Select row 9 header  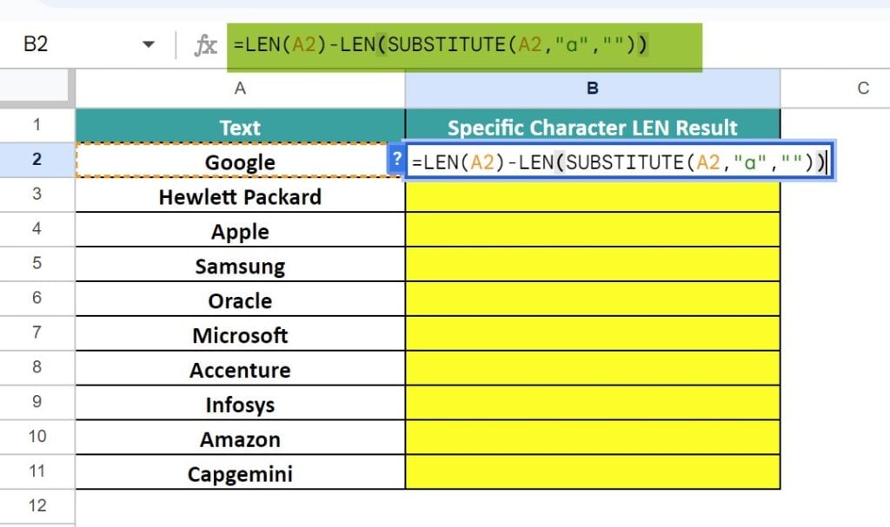(x=37, y=402)
